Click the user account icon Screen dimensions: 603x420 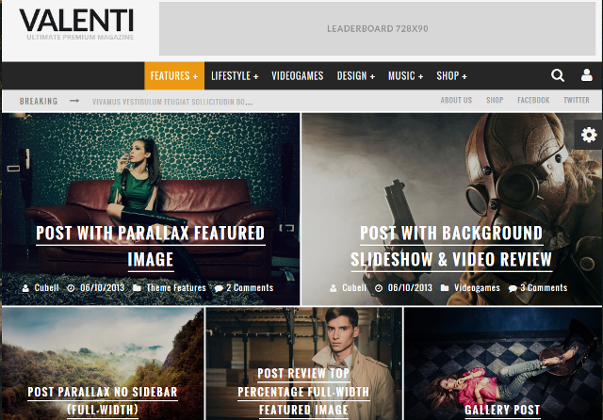point(586,75)
